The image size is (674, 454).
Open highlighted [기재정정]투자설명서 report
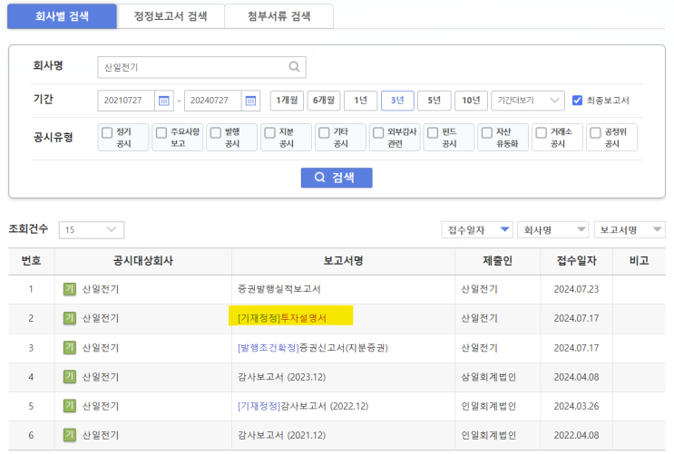point(282,318)
